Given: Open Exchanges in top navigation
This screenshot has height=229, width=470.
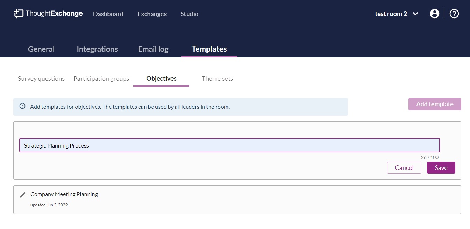Looking at the screenshot, I should (152, 14).
